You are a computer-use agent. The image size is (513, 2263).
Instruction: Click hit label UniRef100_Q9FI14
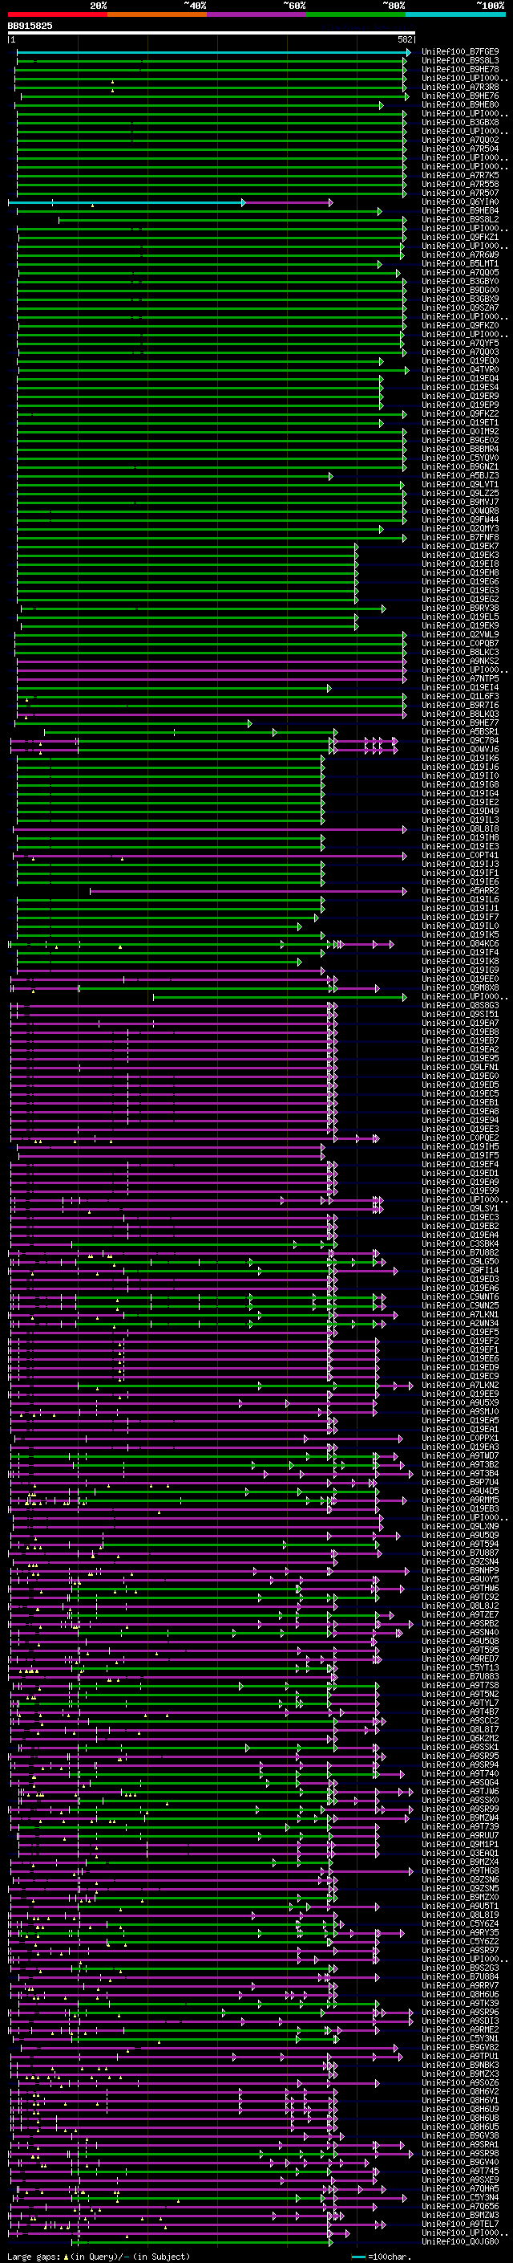point(460,1270)
